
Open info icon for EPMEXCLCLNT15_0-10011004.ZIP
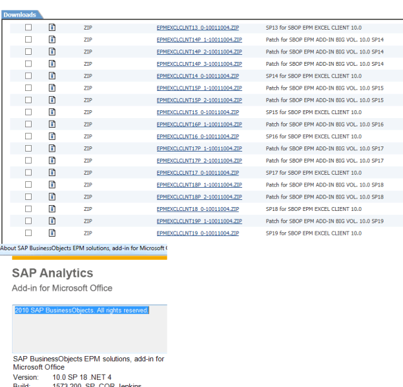(52, 112)
